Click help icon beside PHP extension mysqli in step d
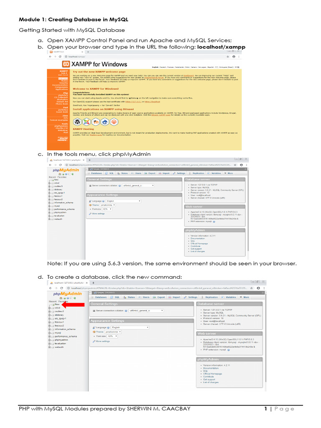The image size is (321, 428). (229, 350)
